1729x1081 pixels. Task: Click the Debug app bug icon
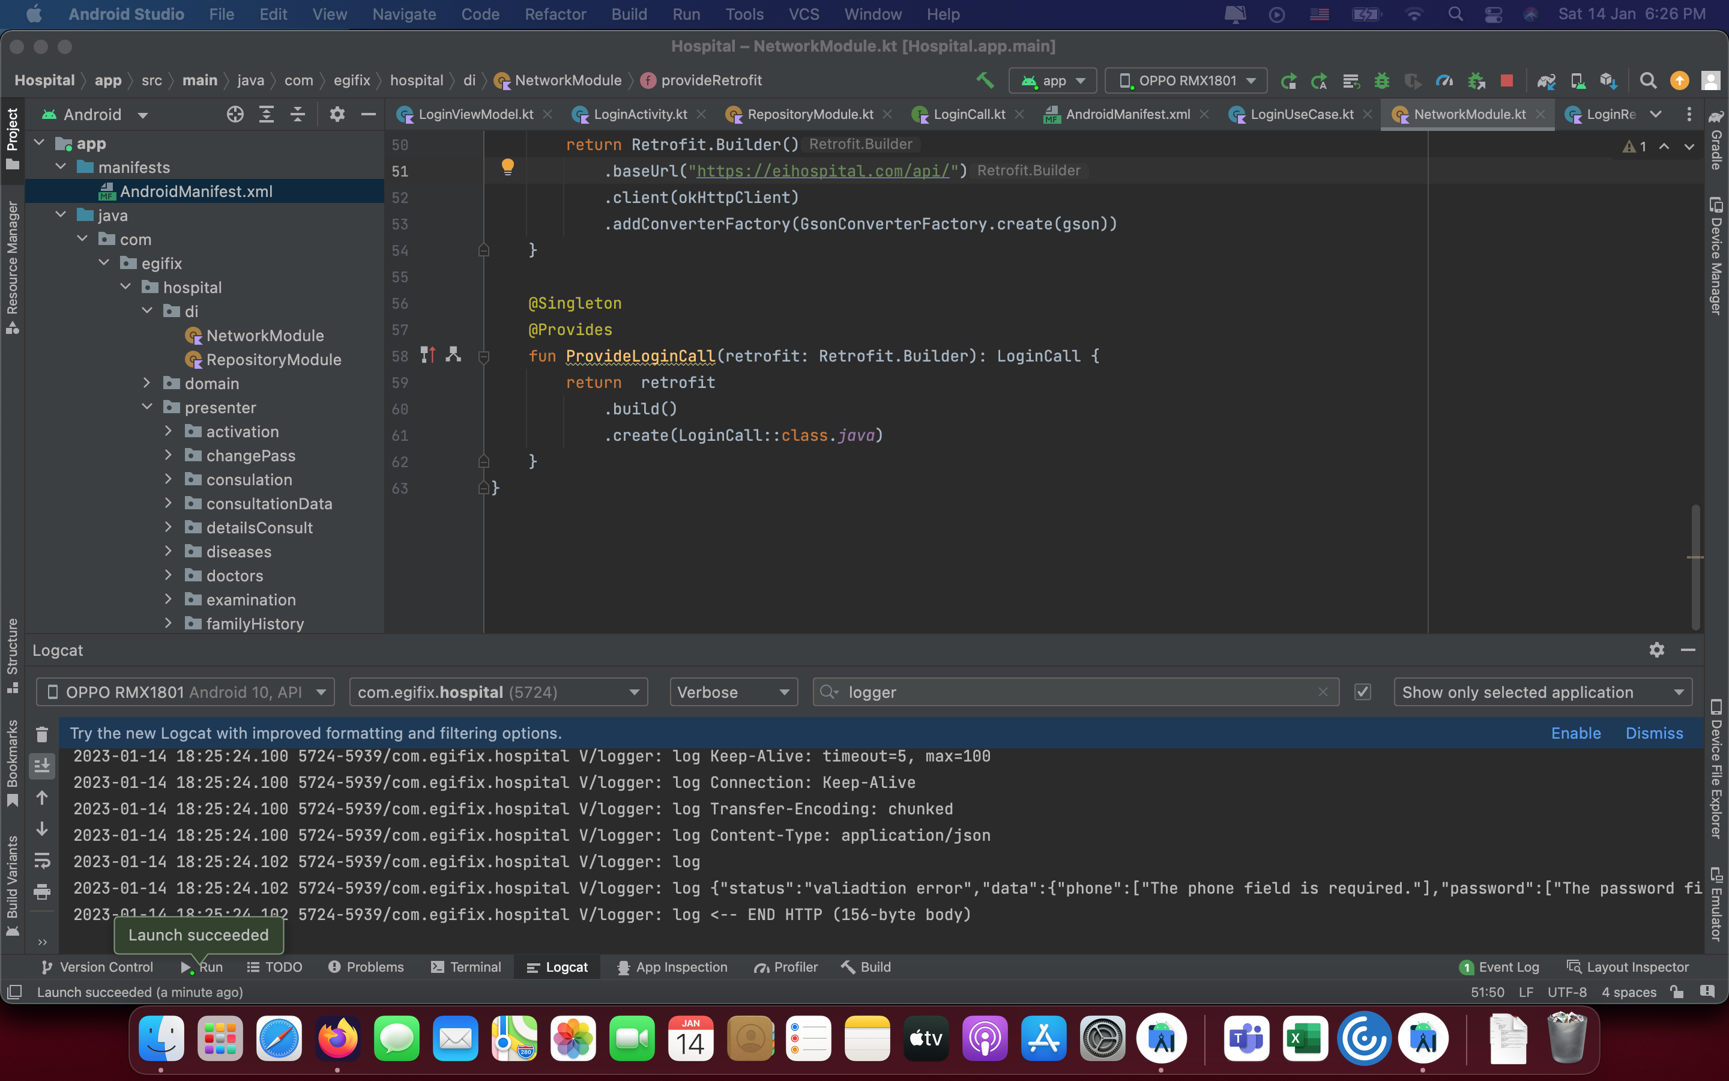[1382, 81]
